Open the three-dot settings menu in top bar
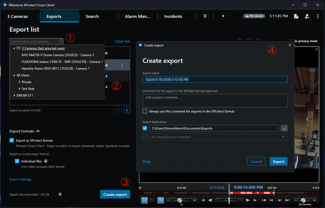 (x=318, y=16)
